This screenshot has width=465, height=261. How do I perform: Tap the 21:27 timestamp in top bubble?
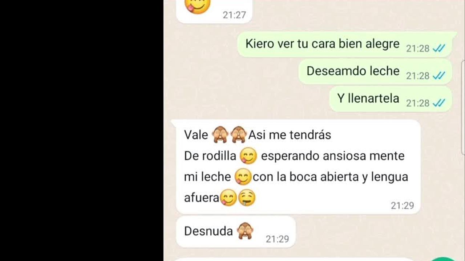234,15
